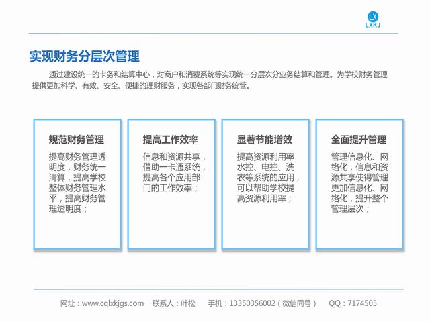Image resolution: width=430 pixels, height=322 pixels.
Task: Click body text starting 管理信息化、网络化
Action: point(359,182)
